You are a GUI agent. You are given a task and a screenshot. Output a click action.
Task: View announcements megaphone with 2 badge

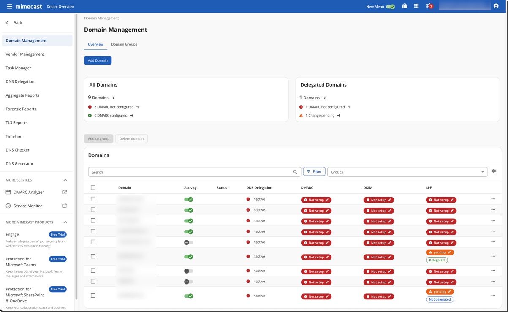coord(429,6)
